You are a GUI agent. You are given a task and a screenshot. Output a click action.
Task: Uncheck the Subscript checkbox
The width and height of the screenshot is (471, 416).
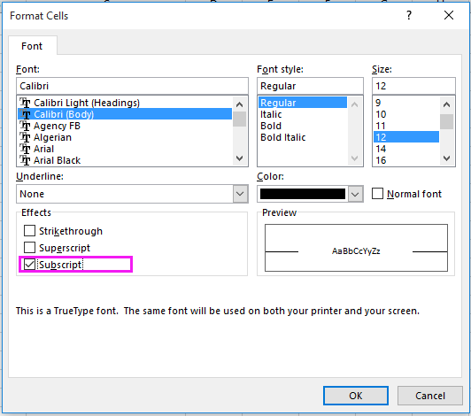click(x=29, y=265)
